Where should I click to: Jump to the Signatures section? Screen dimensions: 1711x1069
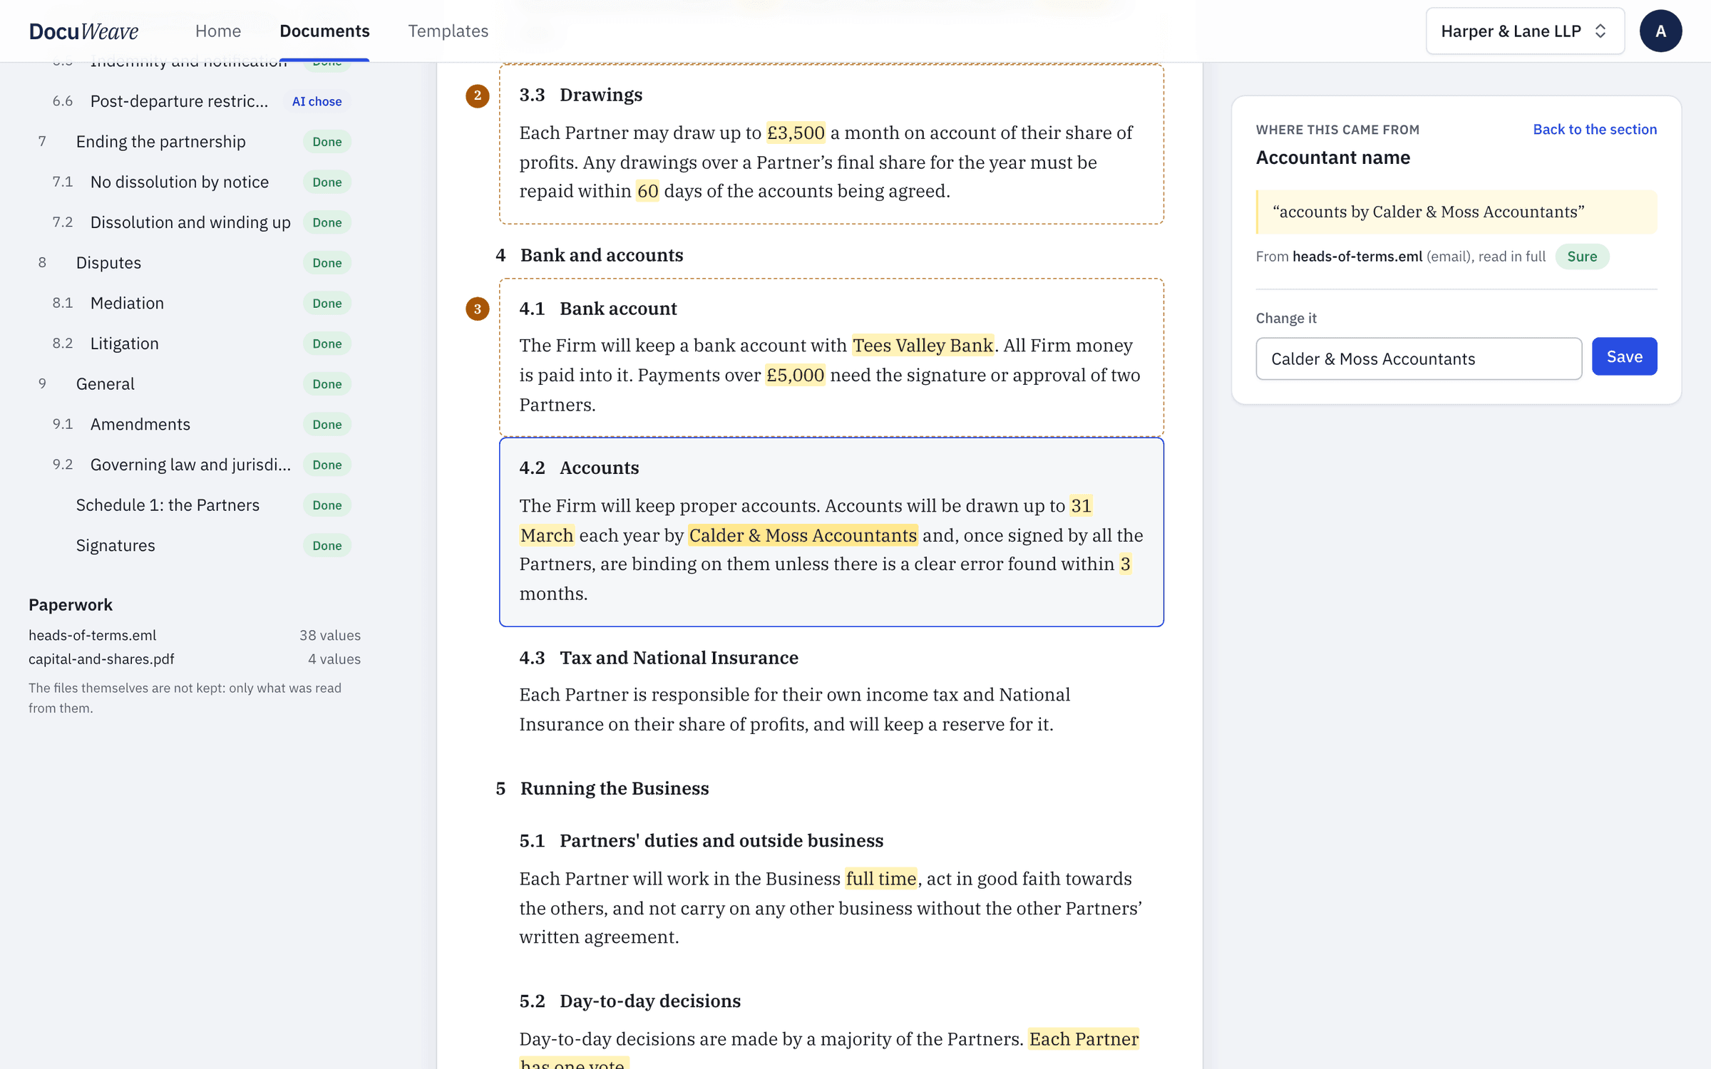[194, 545]
